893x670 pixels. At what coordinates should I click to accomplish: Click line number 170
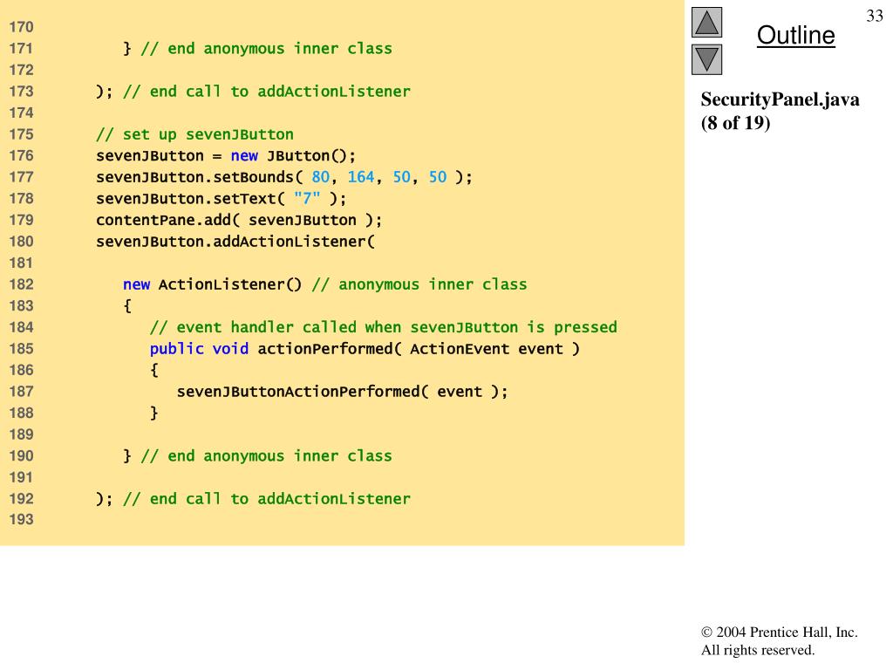pyautogui.click(x=21, y=27)
